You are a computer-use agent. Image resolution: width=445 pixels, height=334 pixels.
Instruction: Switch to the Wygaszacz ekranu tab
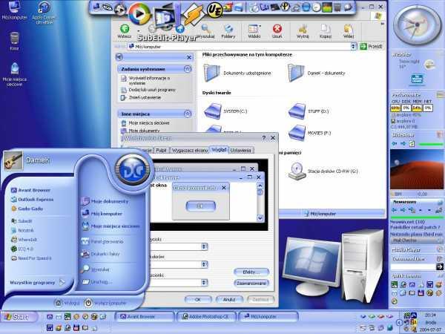(x=190, y=150)
